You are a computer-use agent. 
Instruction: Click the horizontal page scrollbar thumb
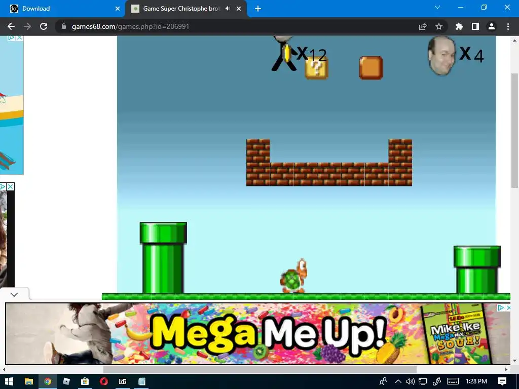(260, 369)
